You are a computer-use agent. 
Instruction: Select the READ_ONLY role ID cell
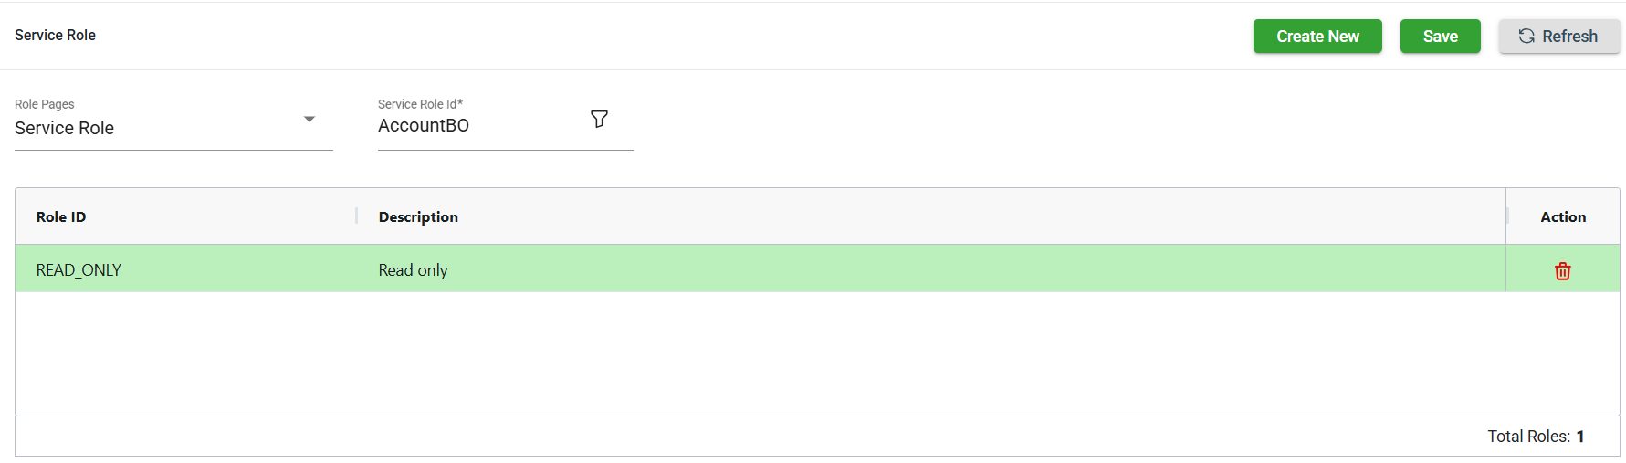tap(79, 270)
